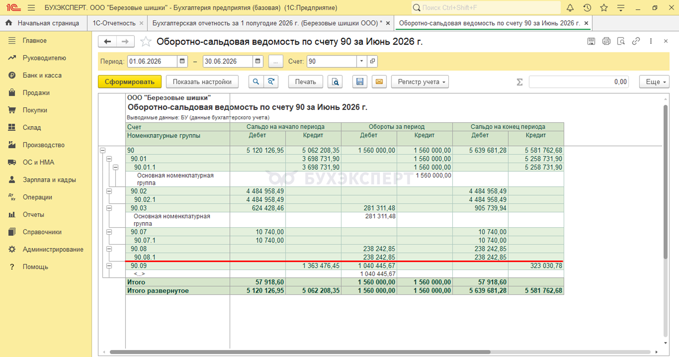
Task: Click the search field Поиск Ctrl+Shift+F
Action: (486, 7)
